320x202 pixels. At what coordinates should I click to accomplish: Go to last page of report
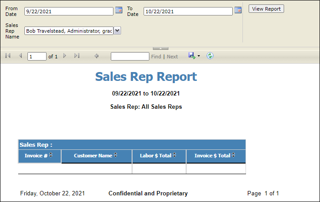(x=77, y=56)
